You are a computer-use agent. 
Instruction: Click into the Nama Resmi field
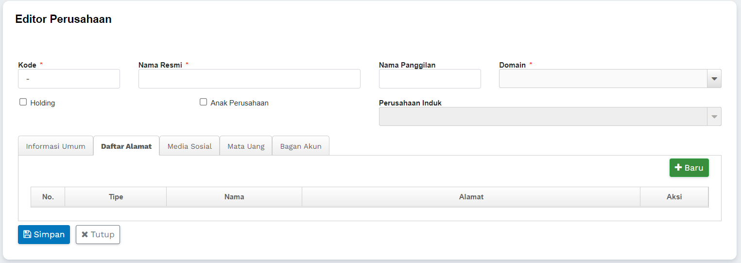[x=249, y=79]
